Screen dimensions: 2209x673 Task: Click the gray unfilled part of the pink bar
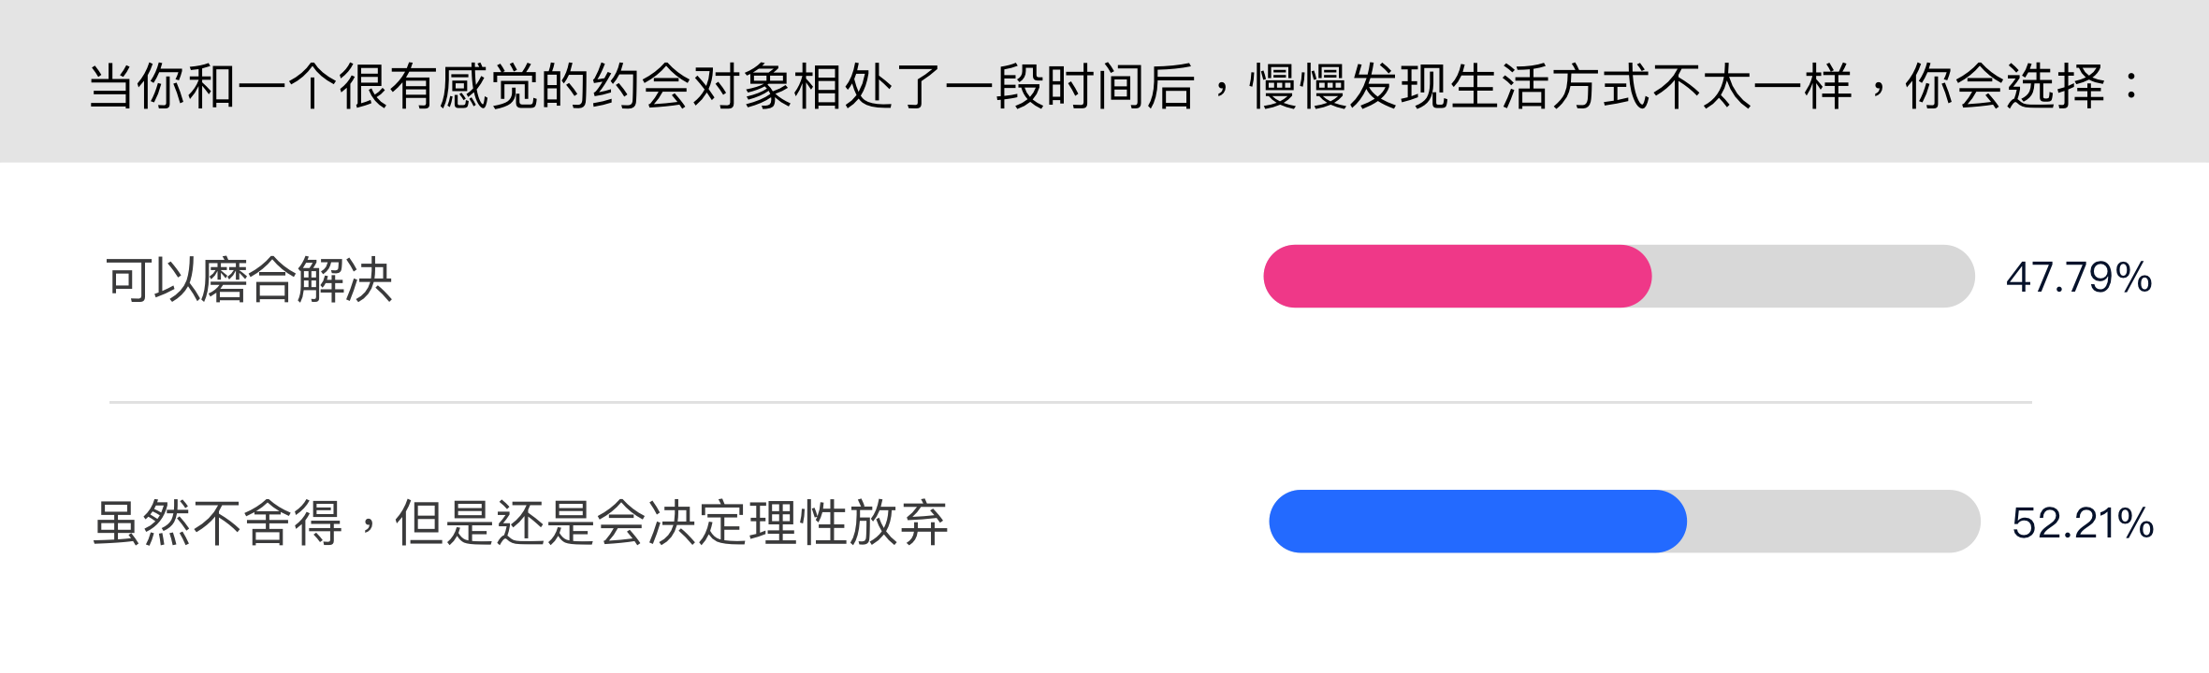tap(1813, 277)
